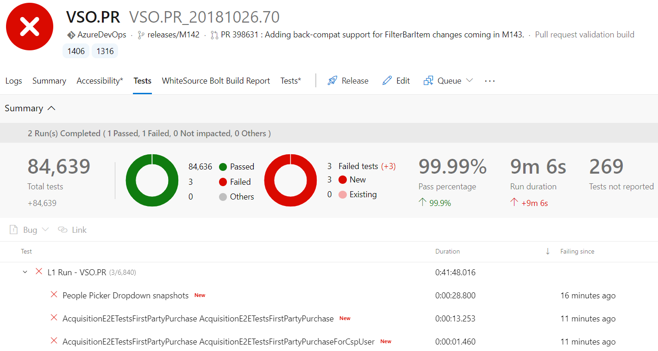Click the green Passed tests donut chart

click(x=152, y=180)
